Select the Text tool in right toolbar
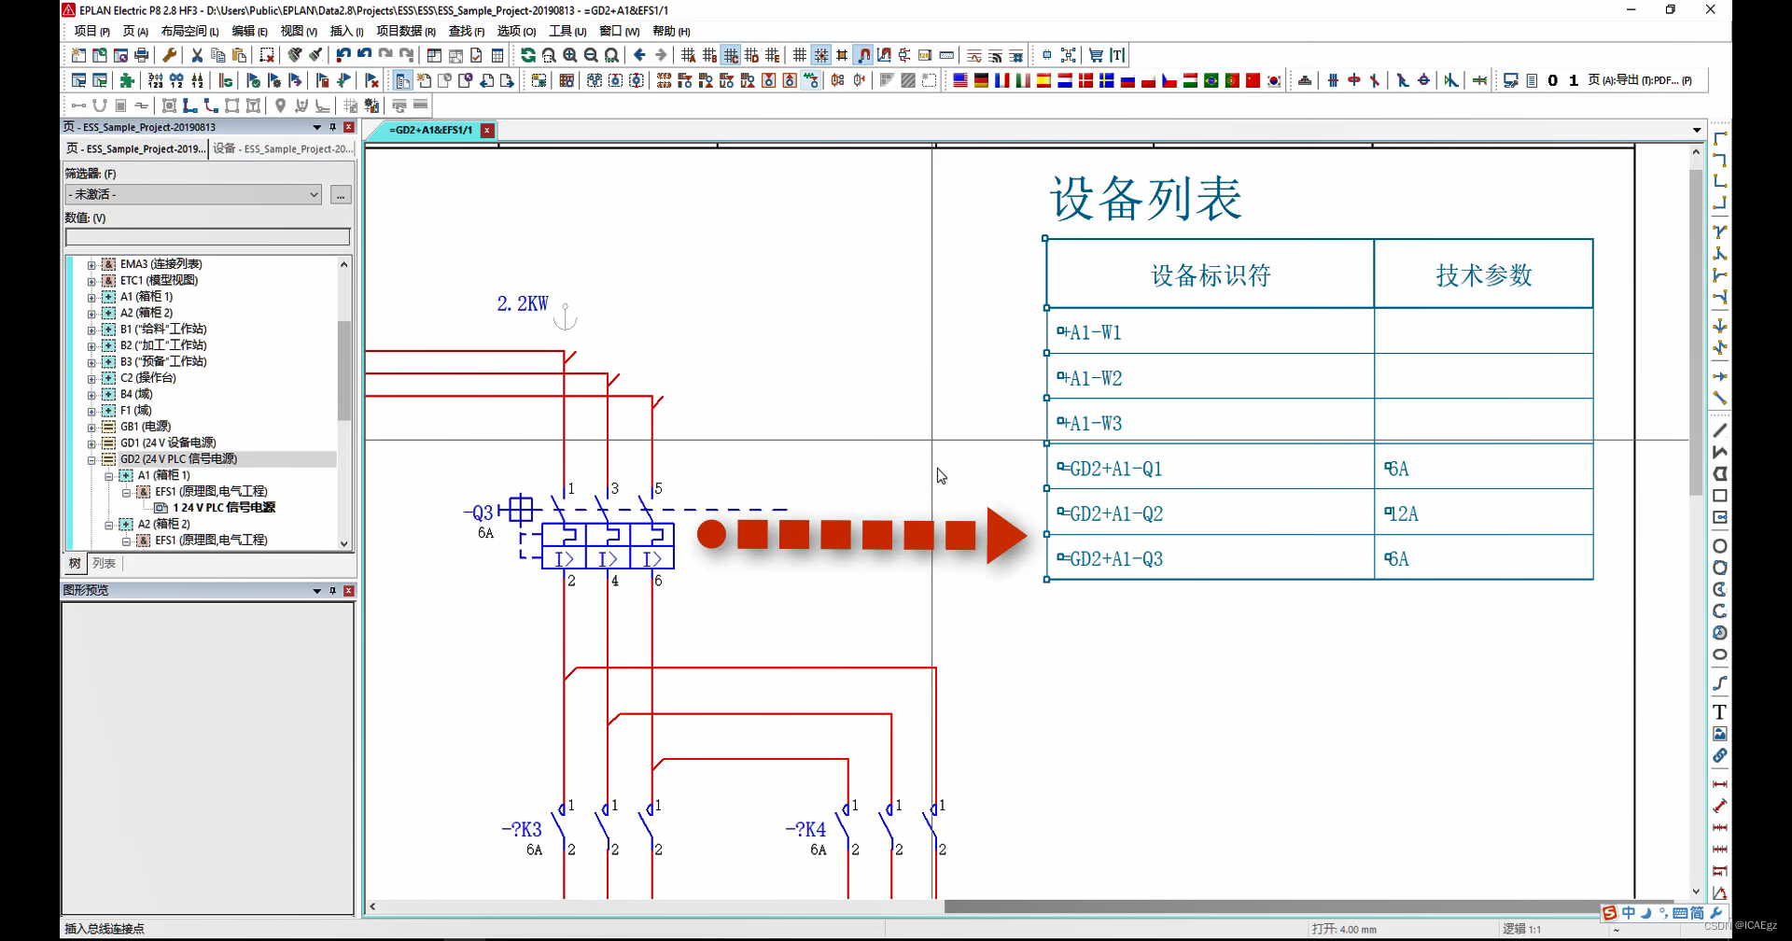This screenshot has width=1792, height=941. tap(1719, 712)
